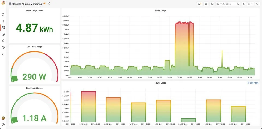262x129 pixels.
Task: Open the Alerting bell icon
Action: (3, 41)
